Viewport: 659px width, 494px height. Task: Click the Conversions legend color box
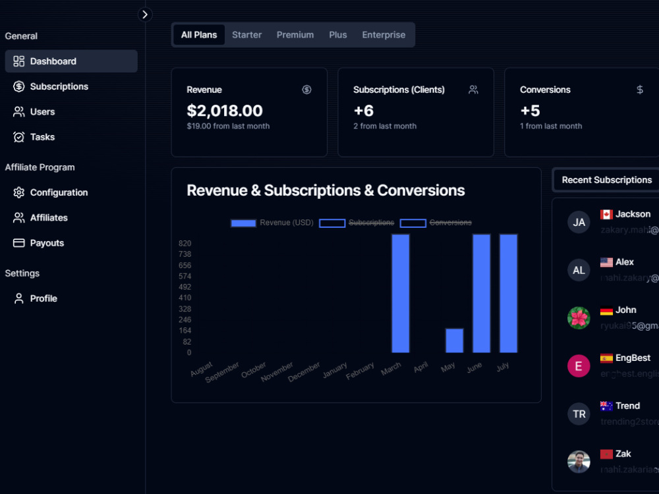click(x=413, y=223)
